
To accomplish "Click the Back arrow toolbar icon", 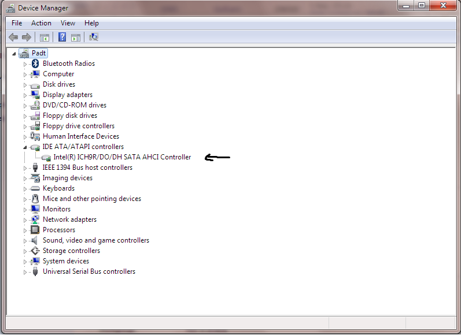I will 13,38.
